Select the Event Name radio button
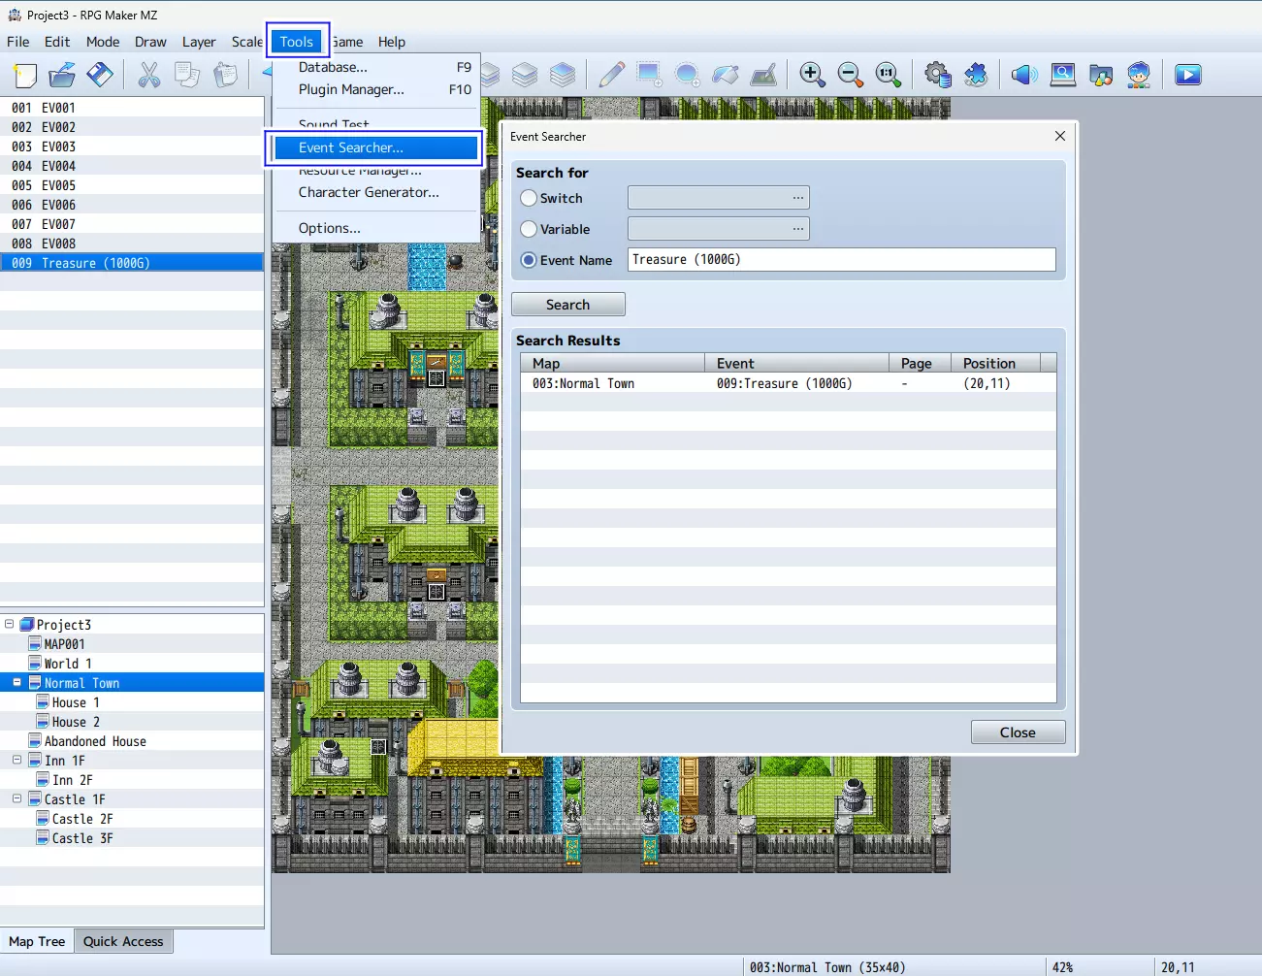The height and width of the screenshot is (976, 1262). point(529,260)
